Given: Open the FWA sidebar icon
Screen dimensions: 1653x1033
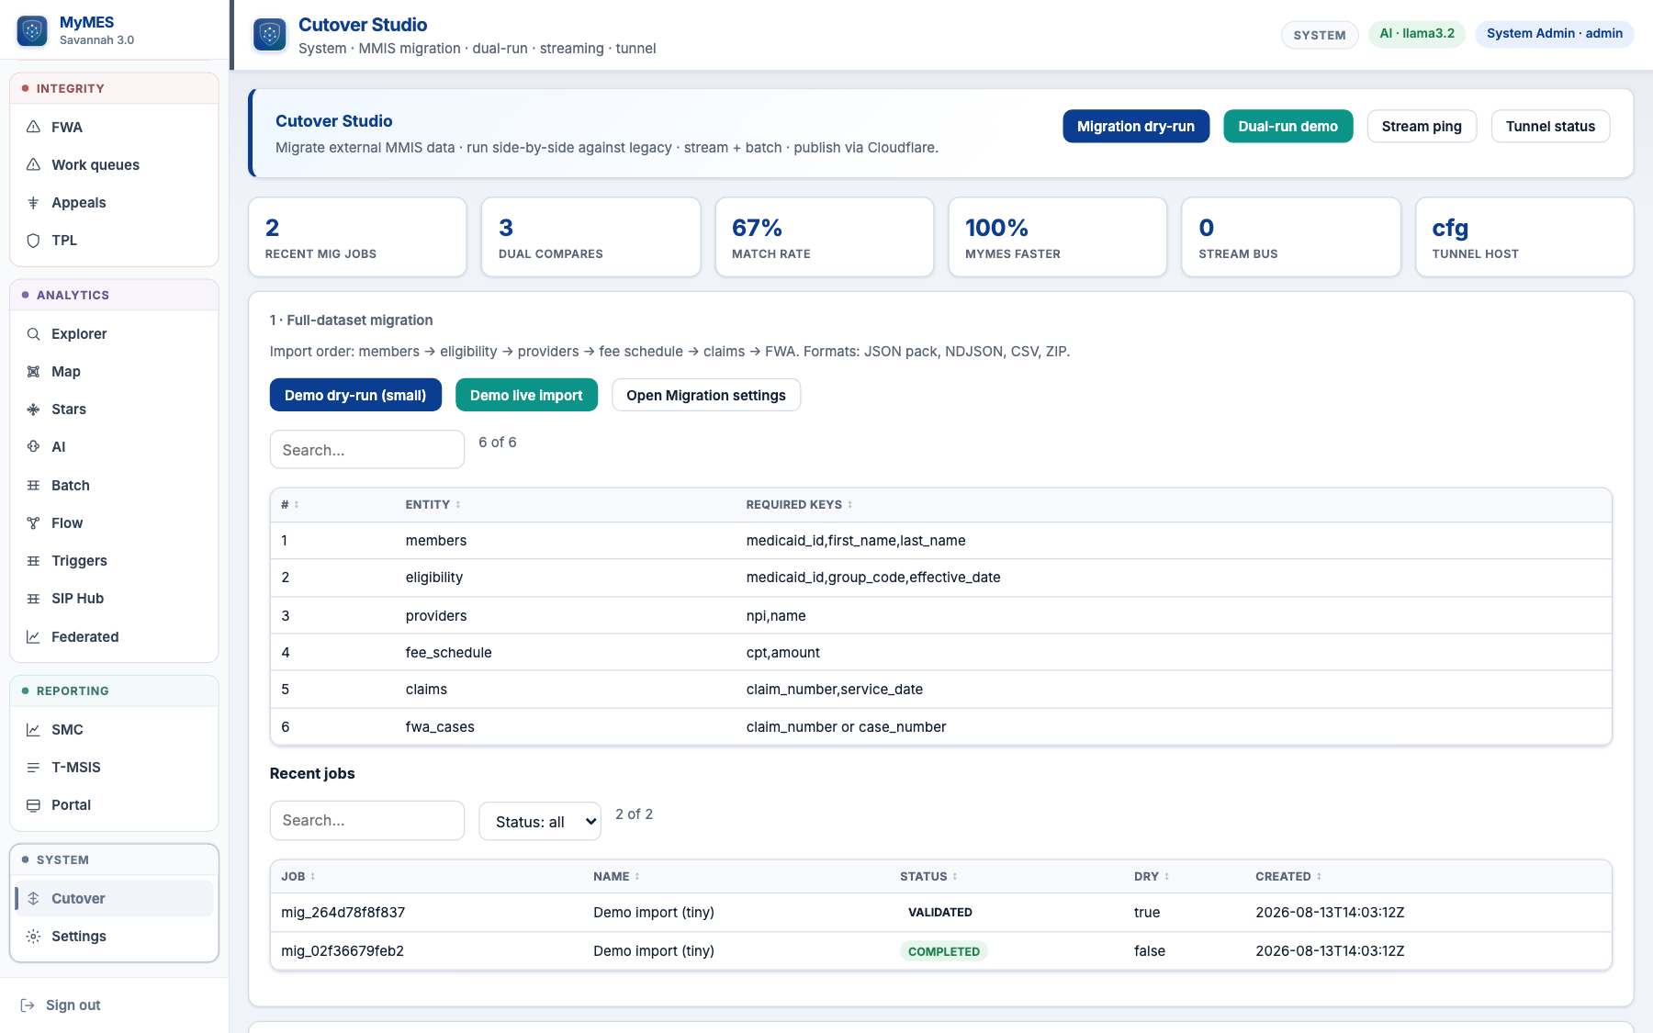Looking at the screenshot, I should point(33,127).
